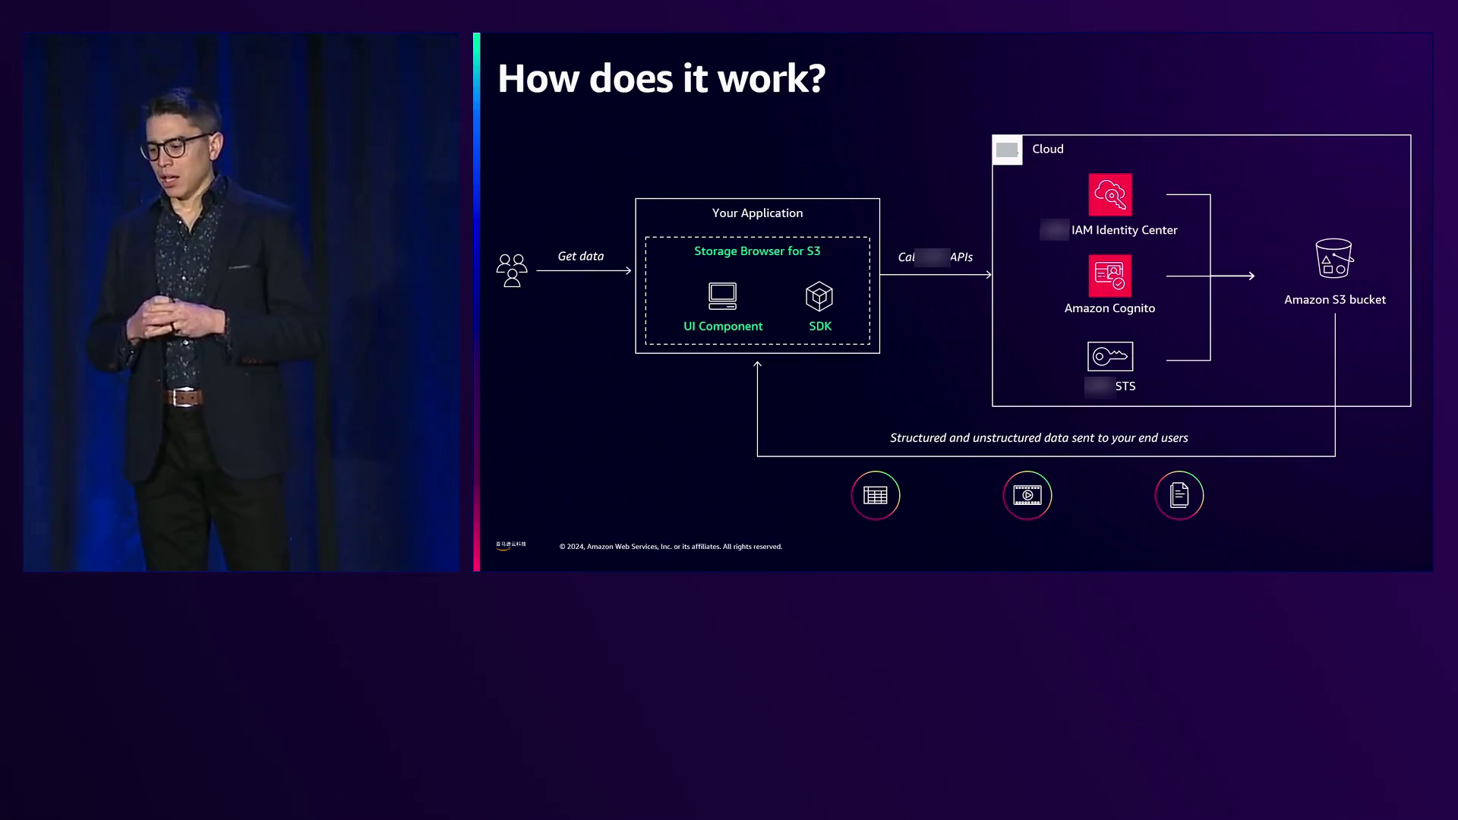This screenshot has width=1458, height=820.
Task: Click the 'Cloud' label text
Action: [1048, 149]
